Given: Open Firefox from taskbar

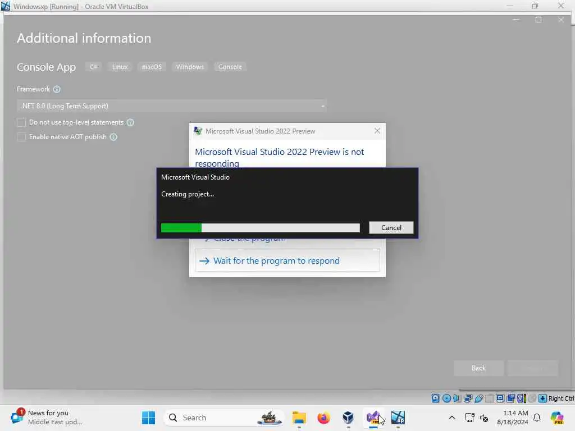Looking at the screenshot, I should coord(323,418).
